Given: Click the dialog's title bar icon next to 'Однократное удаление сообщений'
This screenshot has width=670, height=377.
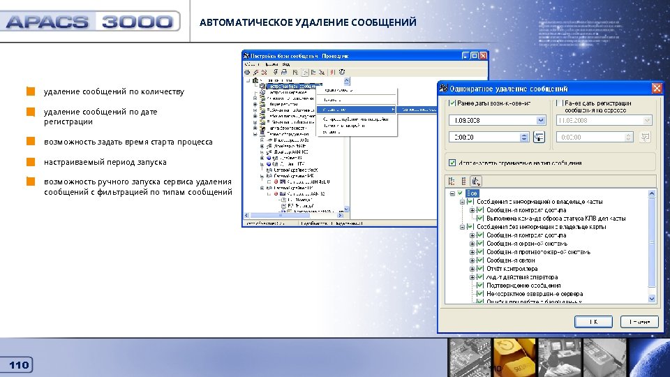Looking at the screenshot, I should pyautogui.click(x=444, y=89).
